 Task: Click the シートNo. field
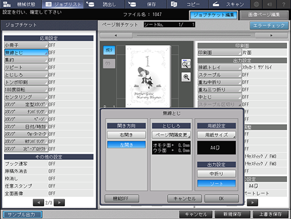click(x=169, y=24)
